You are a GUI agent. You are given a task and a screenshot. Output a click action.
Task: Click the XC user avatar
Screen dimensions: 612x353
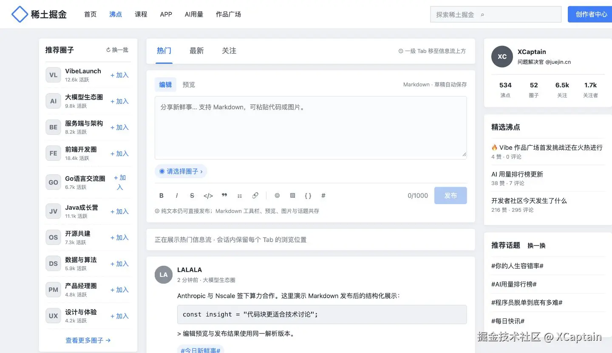coord(502,57)
